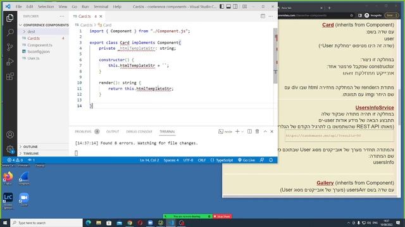Expand the TIMELINE section
This screenshot has width=405, height=227.
[x=44, y=153]
